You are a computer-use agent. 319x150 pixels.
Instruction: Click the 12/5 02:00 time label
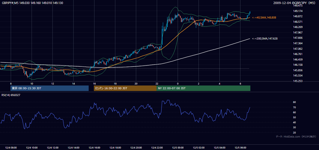tap(199, 147)
